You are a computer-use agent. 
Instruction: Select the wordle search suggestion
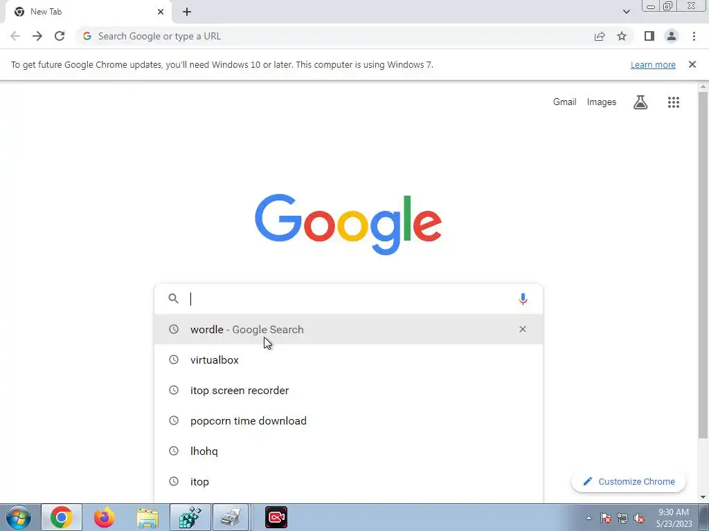348,329
